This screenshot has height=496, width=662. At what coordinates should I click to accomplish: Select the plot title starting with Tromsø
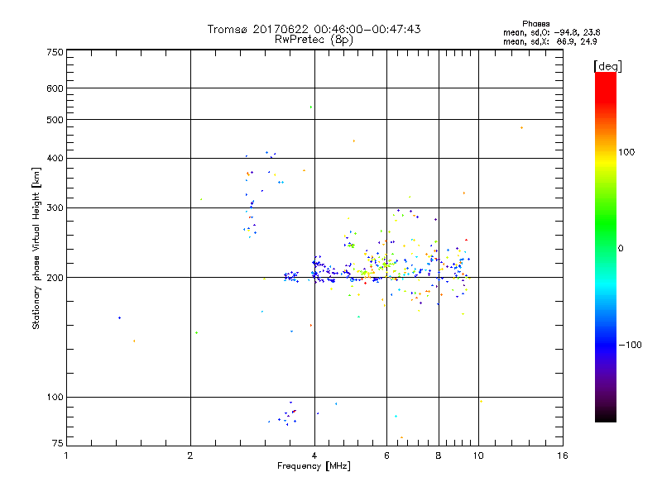pos(314,29)
